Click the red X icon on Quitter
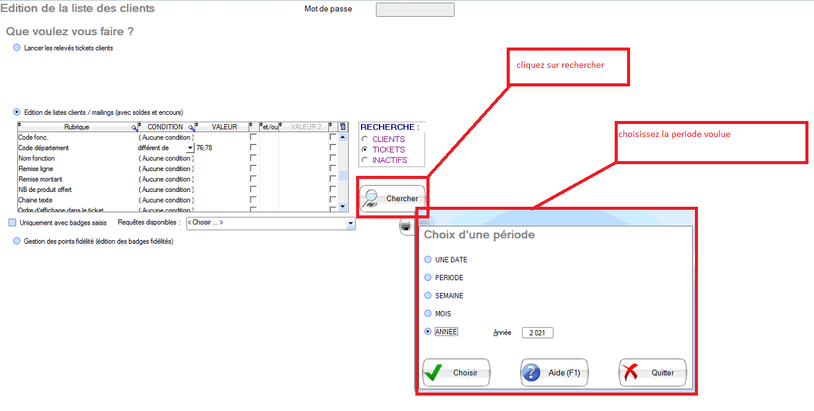This screenshot has width=814, height=411. (630, 373)
